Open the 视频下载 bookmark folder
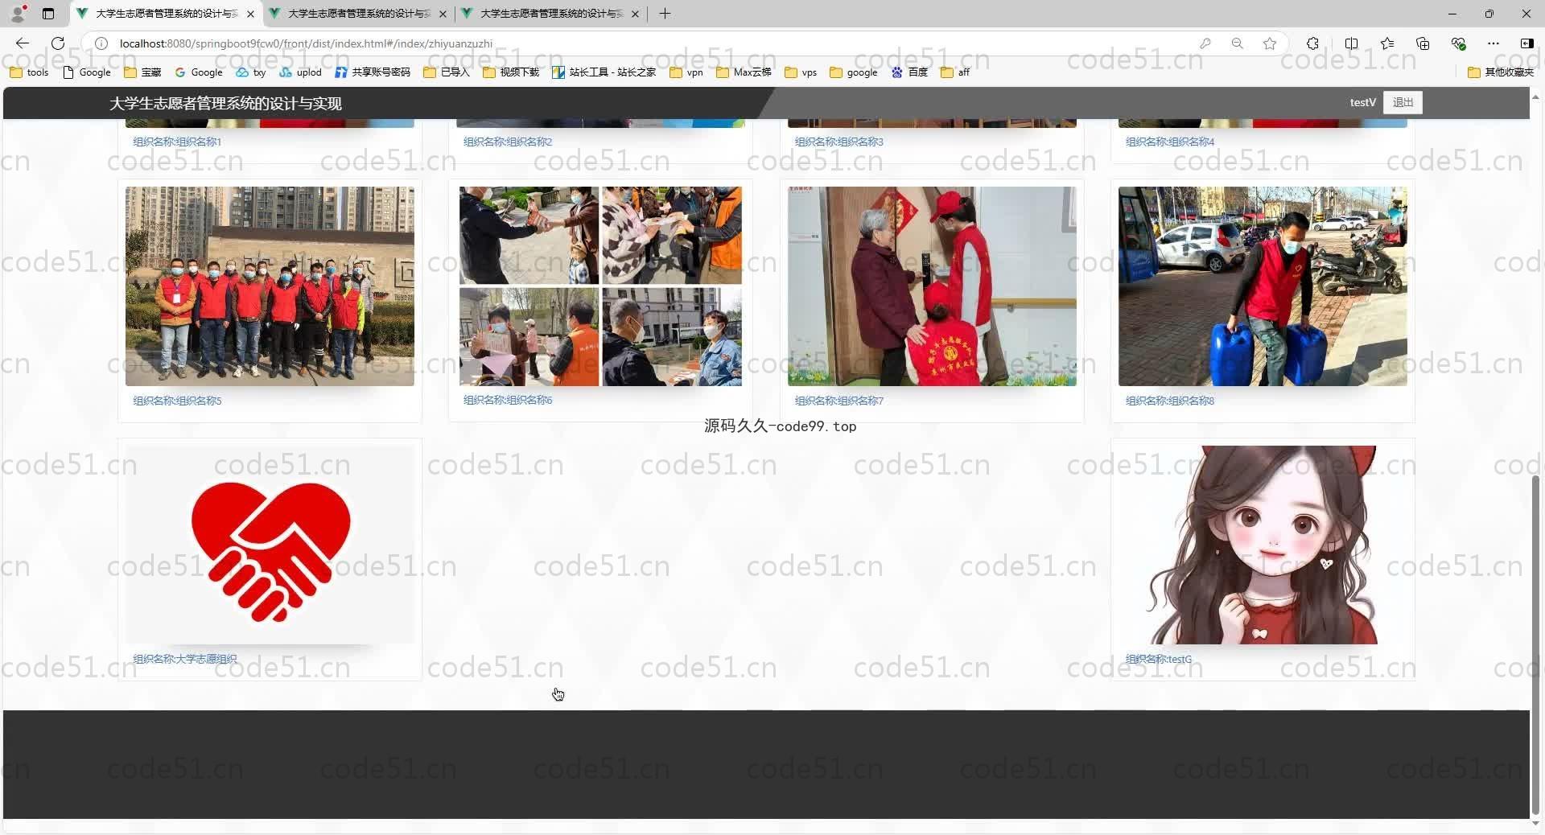Viewport: 1545px width, 835px height. click(x=511, y=72)
